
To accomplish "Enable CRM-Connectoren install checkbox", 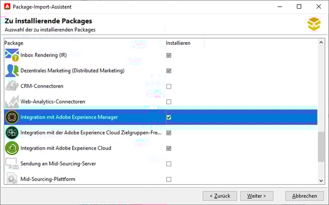I will click(x=169, y=86).
